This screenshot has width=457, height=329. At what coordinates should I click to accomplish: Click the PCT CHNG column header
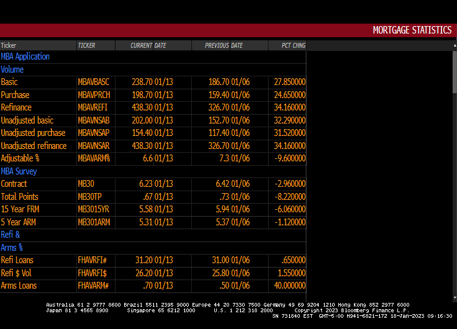pyautogui.click(x=293, y=45)
